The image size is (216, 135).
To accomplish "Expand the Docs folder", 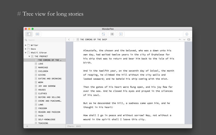I will 26,49.
